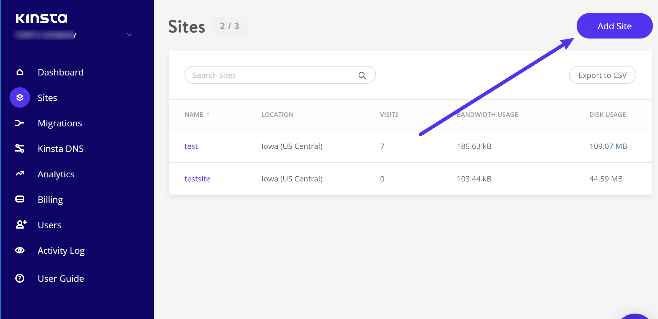Switch to the Sites section
Screen dimensions: 658x319
click(x=47, y=97)
